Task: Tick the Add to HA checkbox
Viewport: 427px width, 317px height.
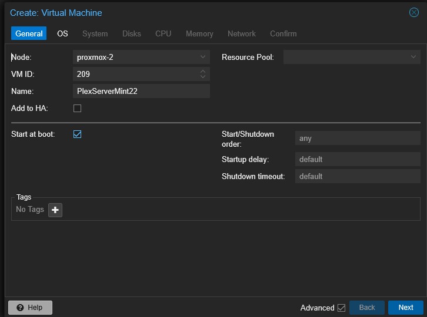Action: (77, 108)
